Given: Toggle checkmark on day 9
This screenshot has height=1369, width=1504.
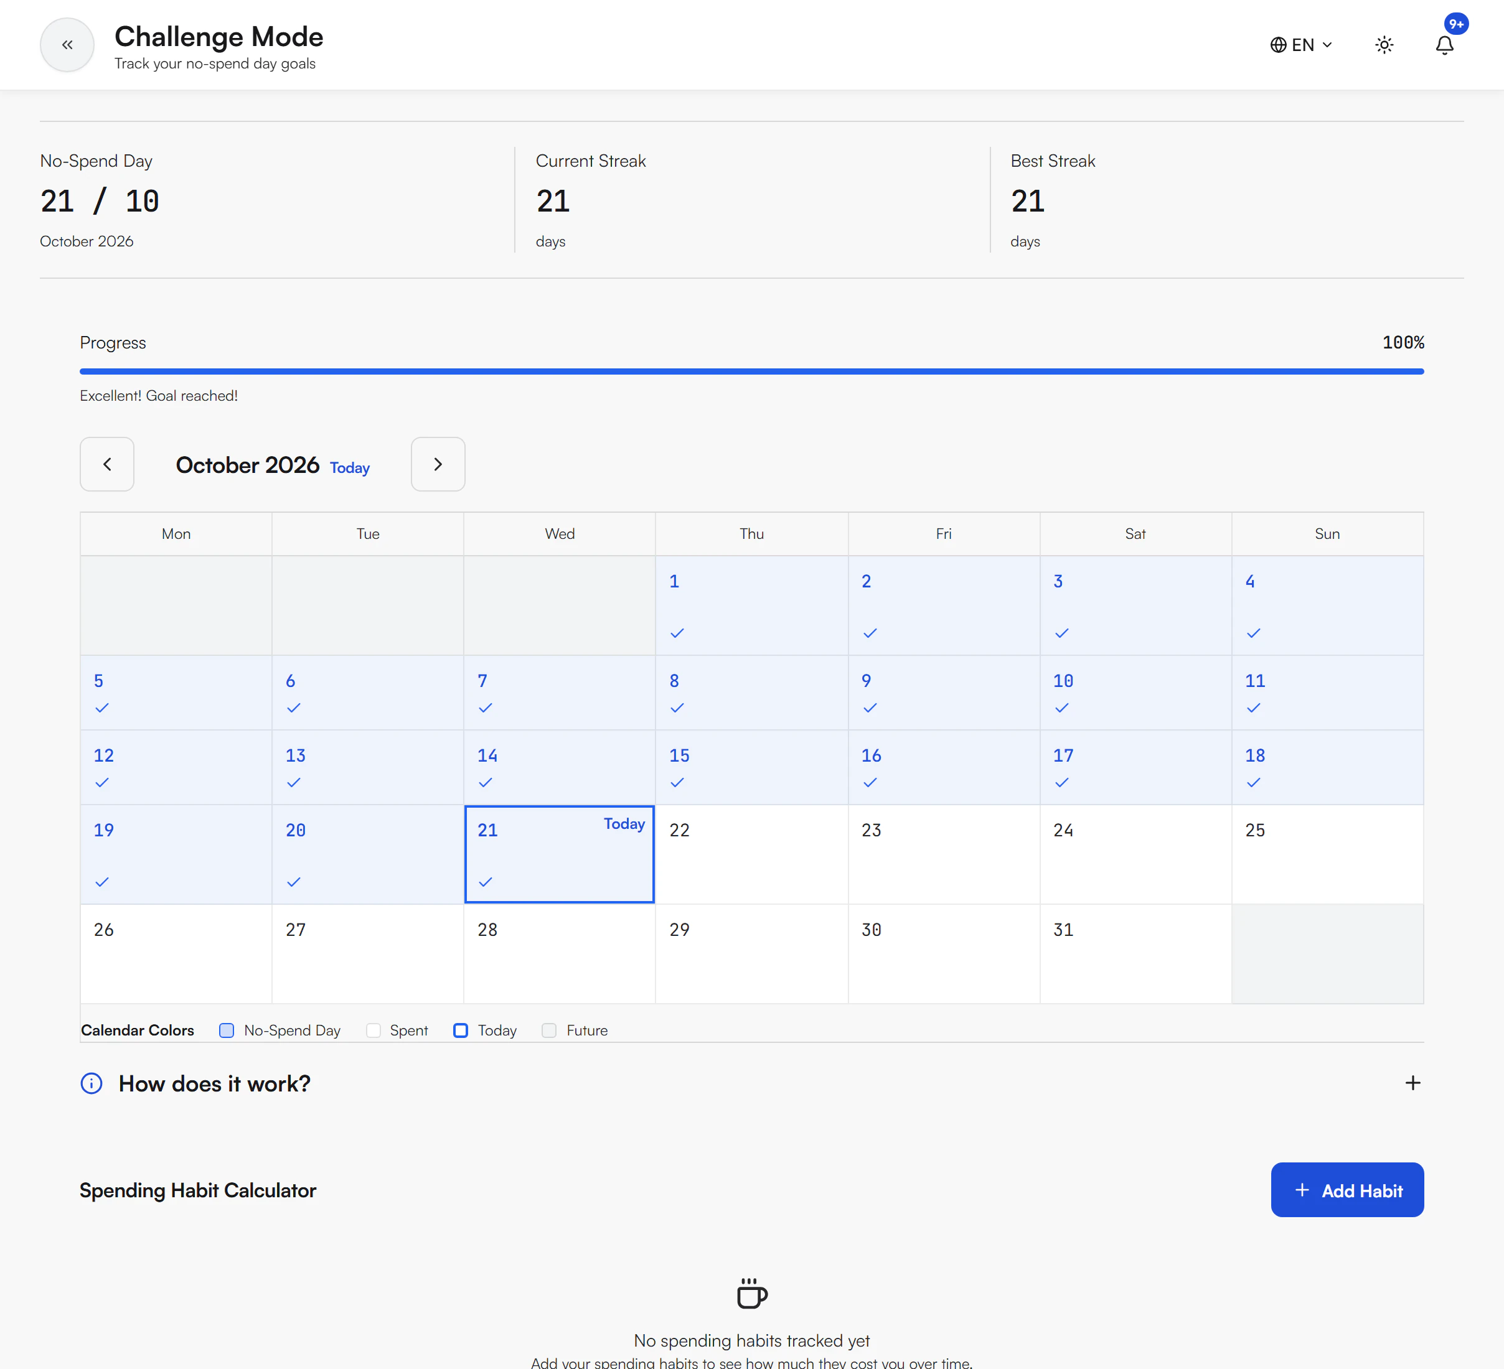Looking at the screenshot, I should (x=870, y=708).
